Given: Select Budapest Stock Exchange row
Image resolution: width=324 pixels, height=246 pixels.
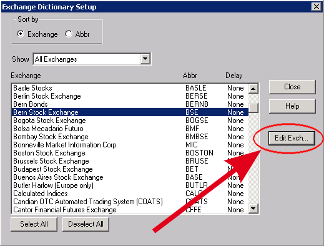Looking at the screenshot, I should click(130, 169).
